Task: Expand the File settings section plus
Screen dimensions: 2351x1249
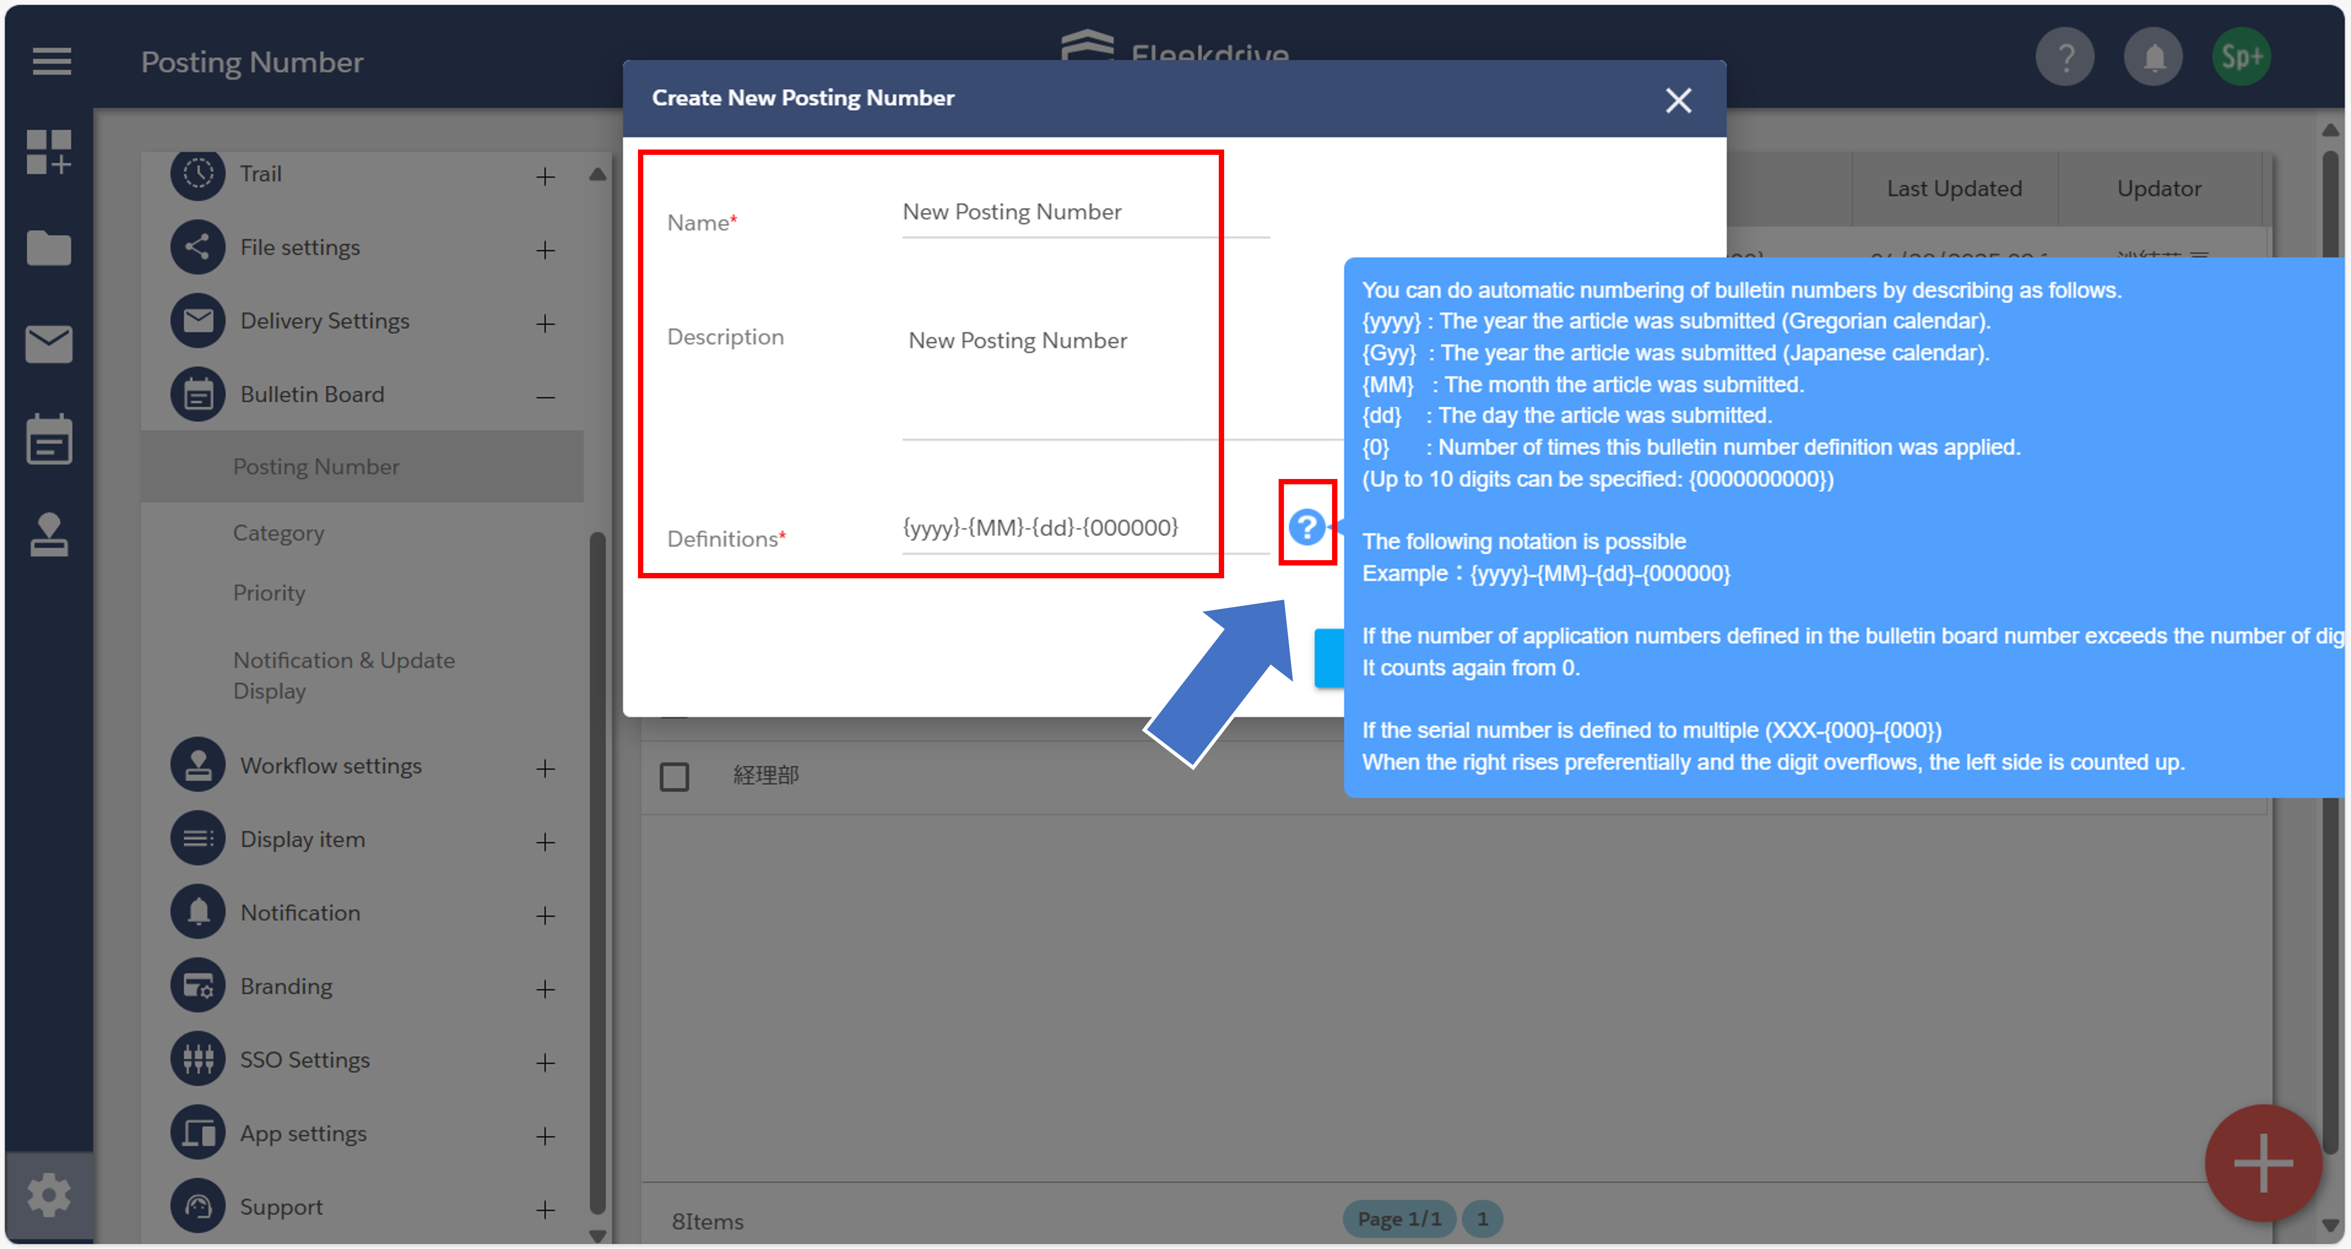Action: click(546, 250)
